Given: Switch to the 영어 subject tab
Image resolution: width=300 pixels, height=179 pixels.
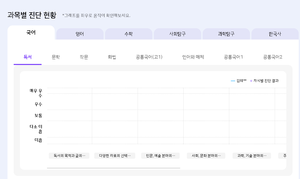Looking at the screenshot, I should click(80, 34).
